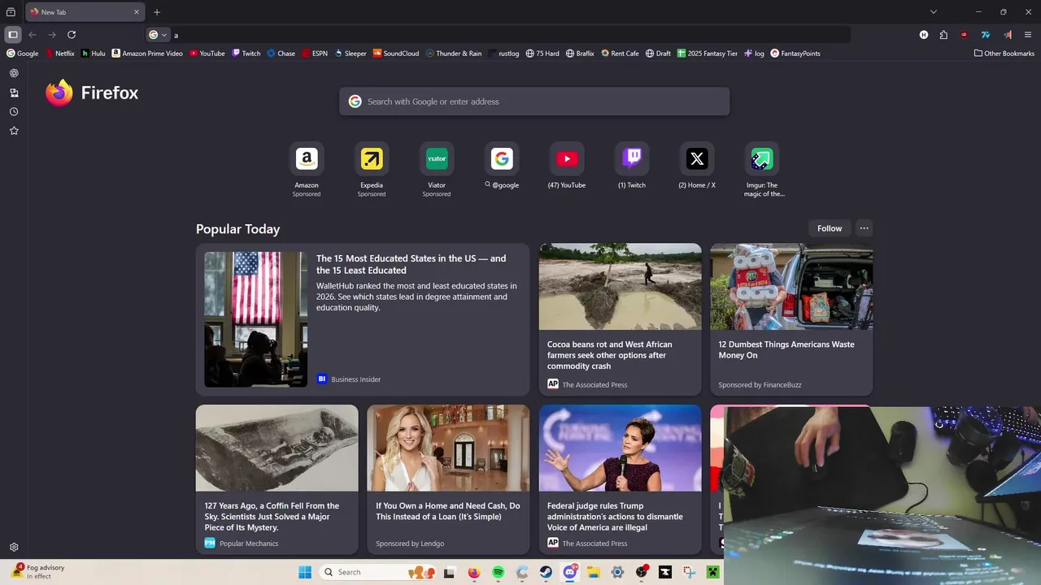Open the Popular Today three-dots menu
The width and height of the screenshot is (1041, 585).
(864, 228)
